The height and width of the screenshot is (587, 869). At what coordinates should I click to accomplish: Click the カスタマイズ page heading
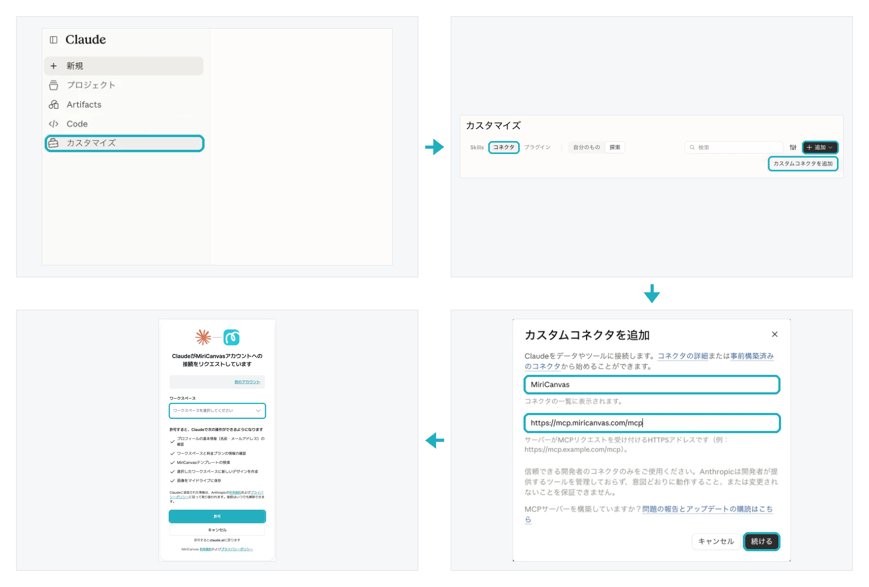click(x=493, y=125)
